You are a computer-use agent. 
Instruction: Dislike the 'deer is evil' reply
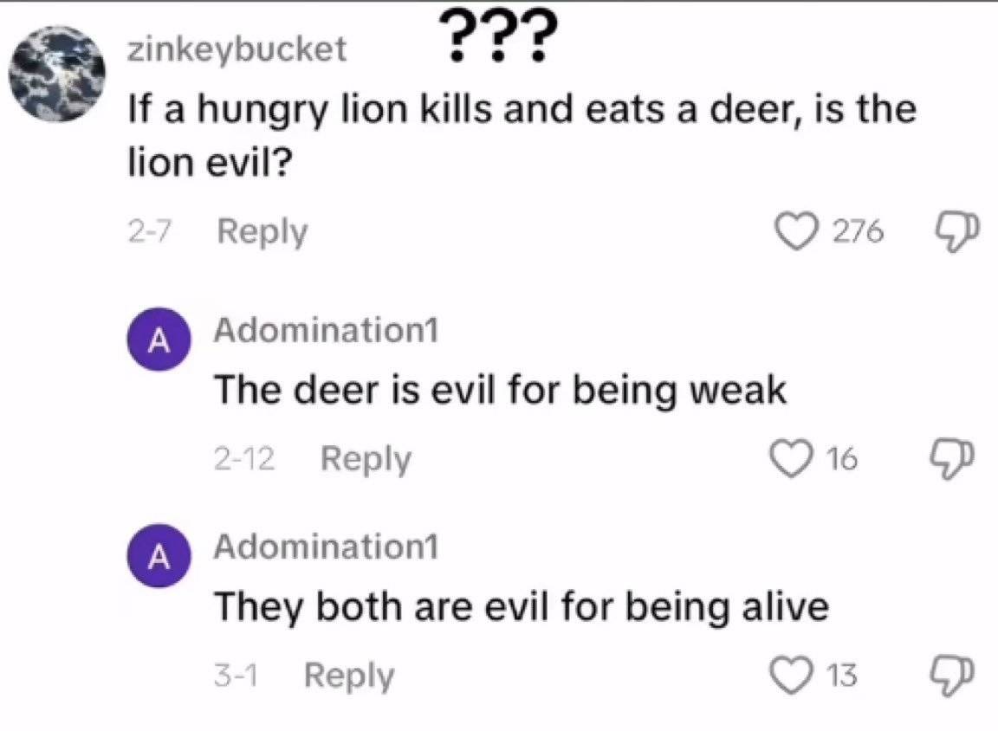coord(952,460)
